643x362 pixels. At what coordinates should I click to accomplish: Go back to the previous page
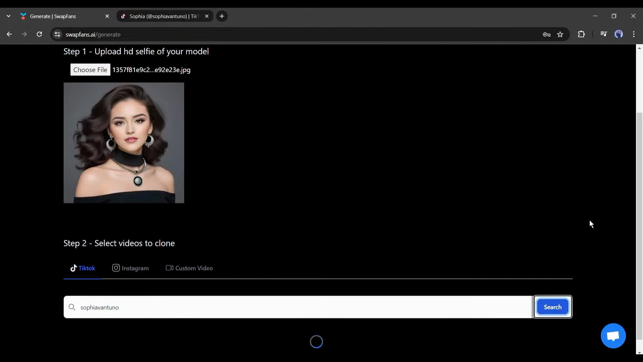click(9, 34)
